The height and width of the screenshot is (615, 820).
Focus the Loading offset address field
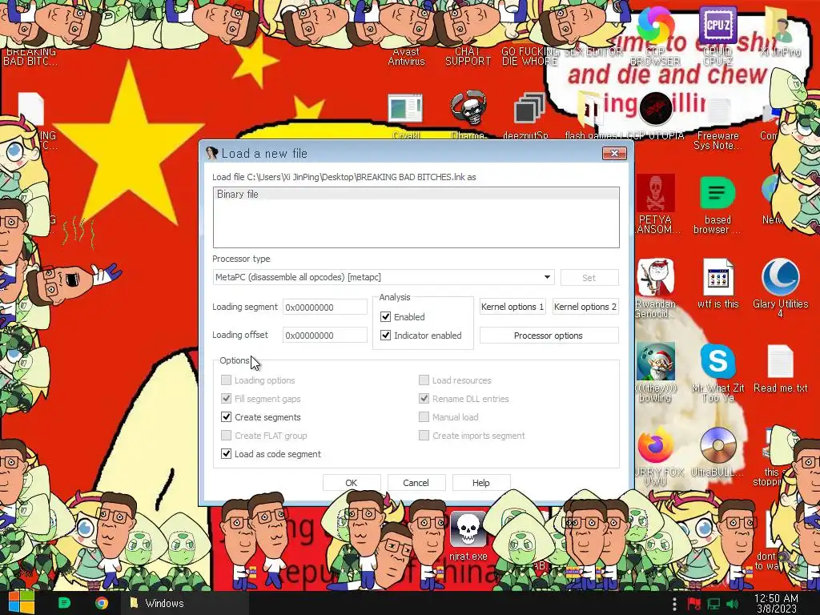325,336
